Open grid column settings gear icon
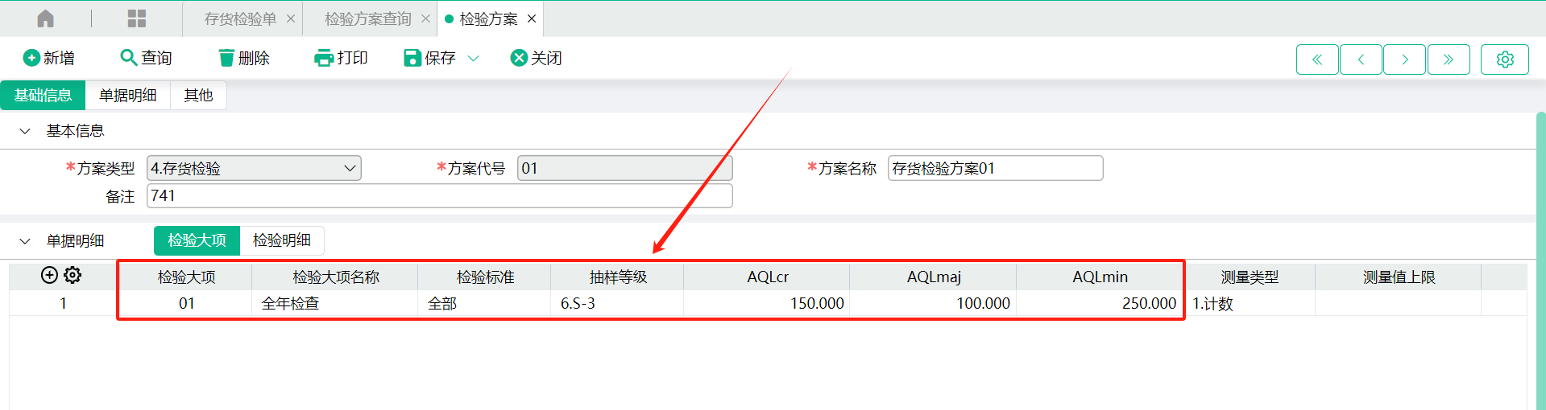The image size is (1546, 410). pyautogui.click(x=73, y=275)
